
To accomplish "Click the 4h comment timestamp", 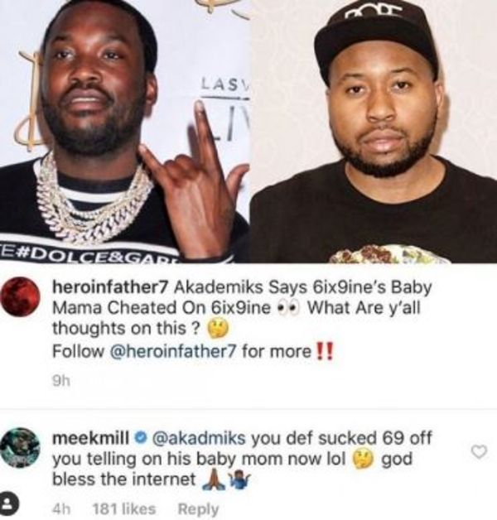I will (x=61, y=508).
